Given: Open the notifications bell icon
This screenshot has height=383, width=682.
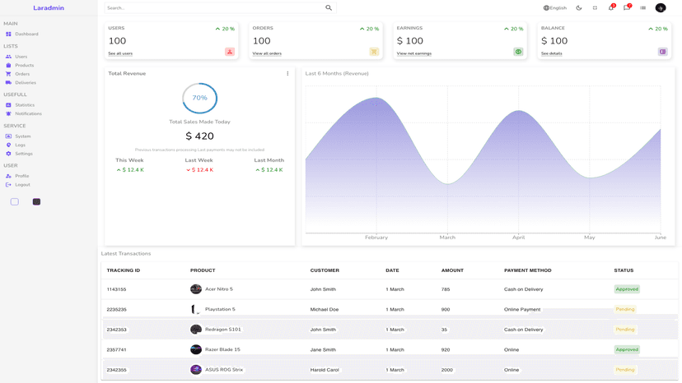Looking at the screenshot, I should click(611, 8).
